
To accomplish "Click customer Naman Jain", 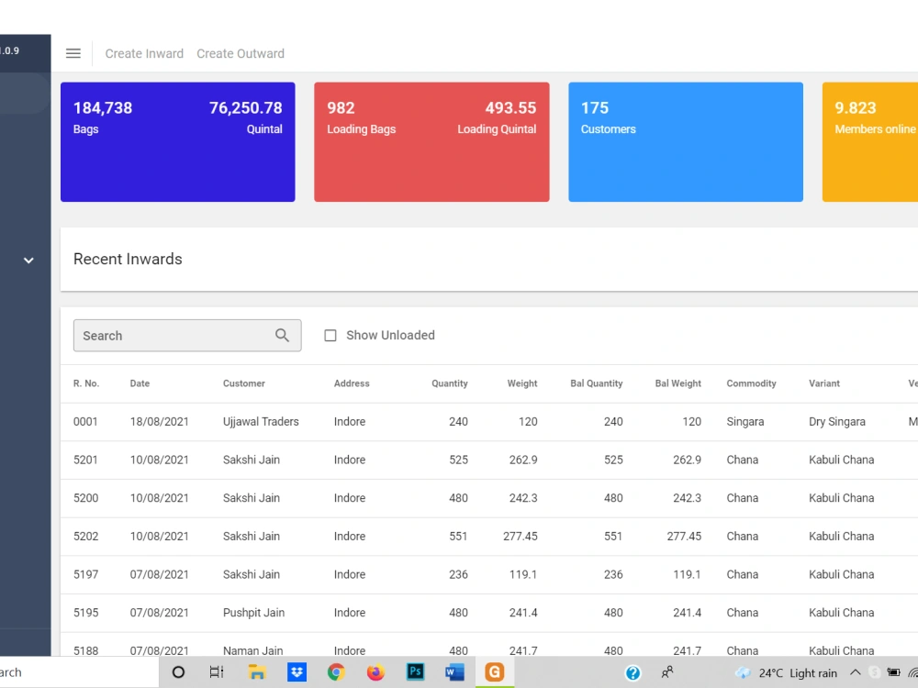I will point(253,649).
